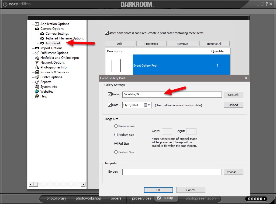Click the Hotfolder and Online Input icon

[x=37, y=58]
